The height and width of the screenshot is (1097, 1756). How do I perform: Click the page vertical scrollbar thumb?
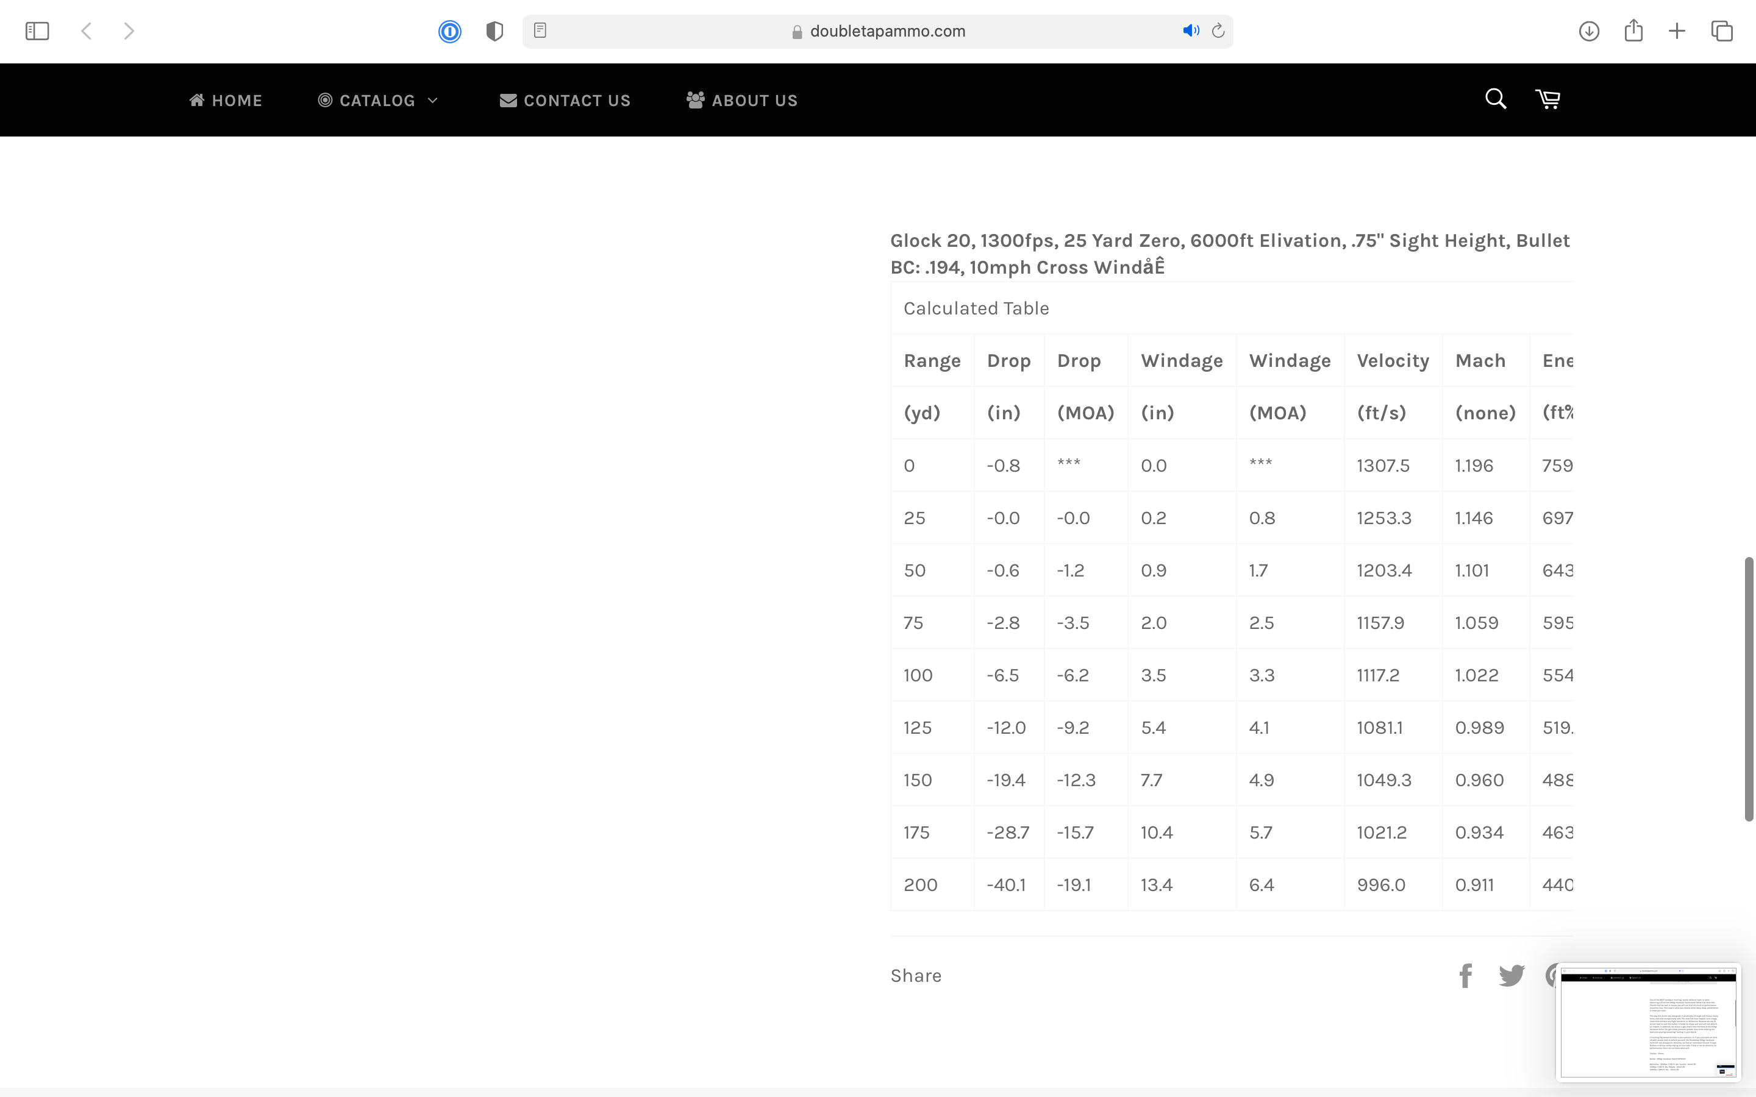(1749, 689)
